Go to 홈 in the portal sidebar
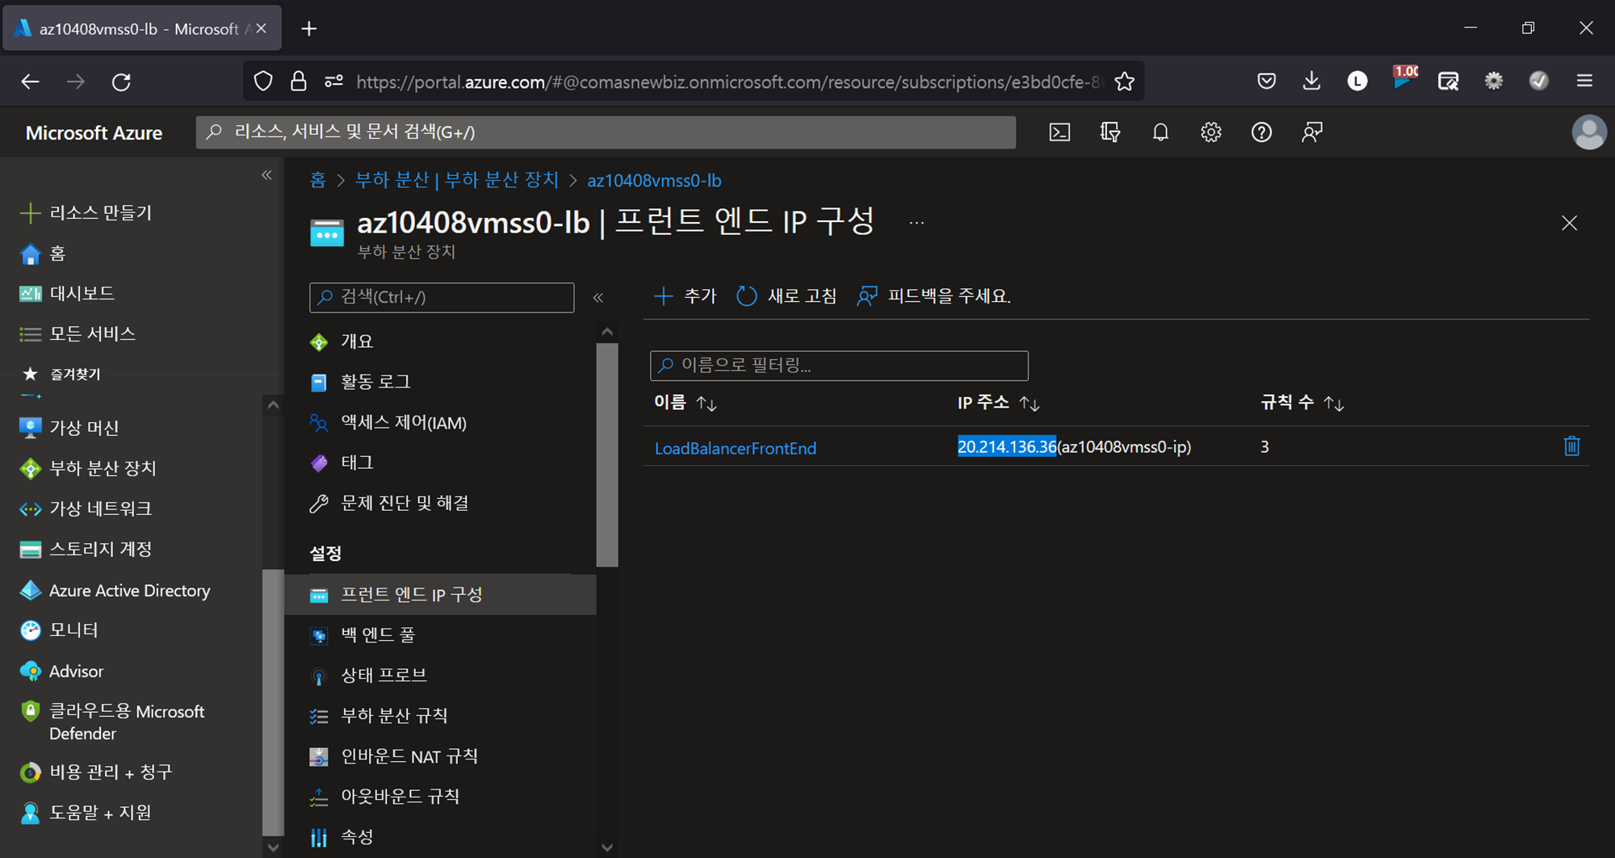The image size is (1615, 858). coord(42,253)
